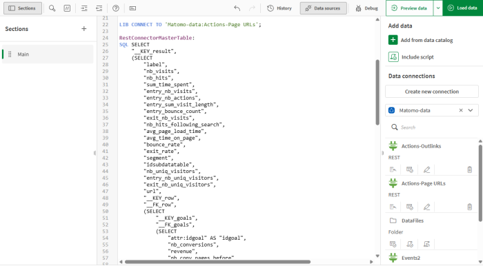Clear the Matomo-data space selection
Viewport: 483px width, 266px height.
pos(461,110)
